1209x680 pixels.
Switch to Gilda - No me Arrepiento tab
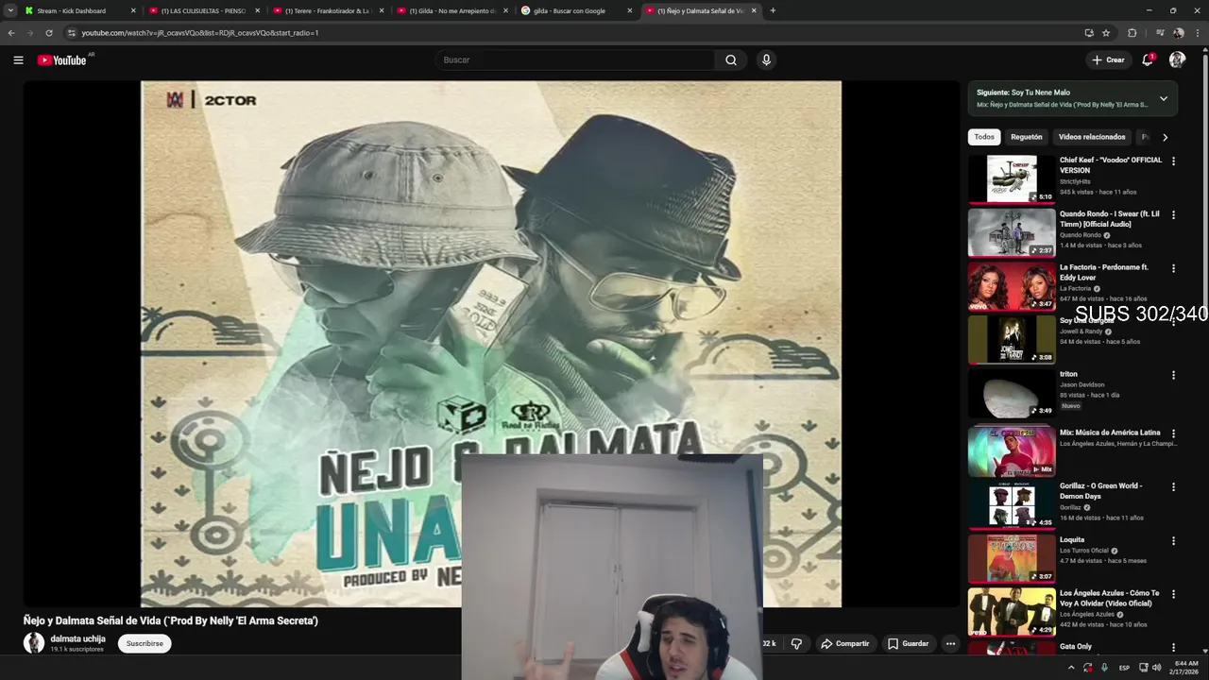[452, 10]
